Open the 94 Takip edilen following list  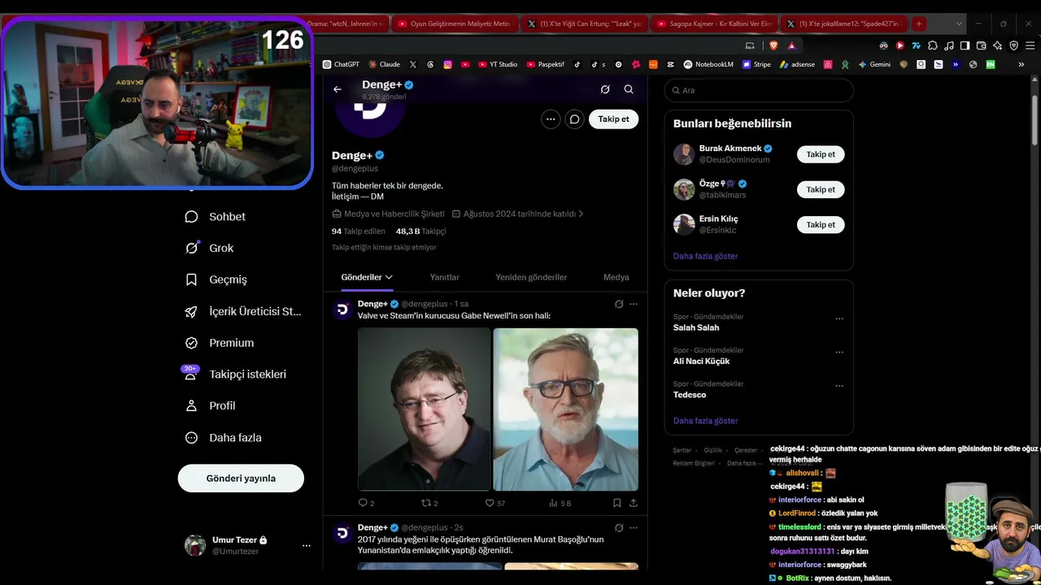coord(359,232)
